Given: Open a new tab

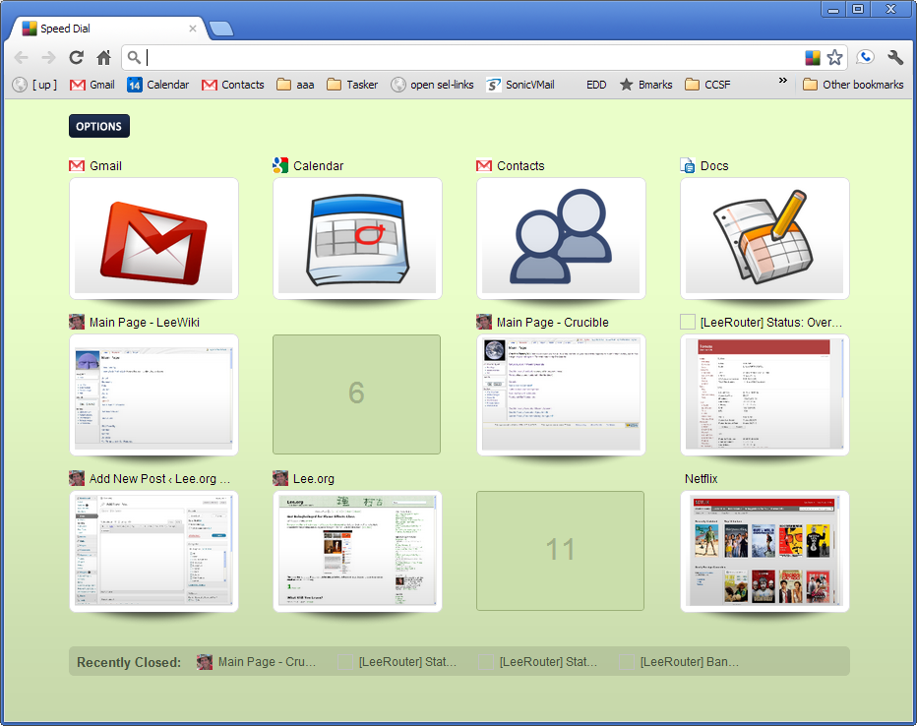Looking at the screenshot, I should (221, 29).
